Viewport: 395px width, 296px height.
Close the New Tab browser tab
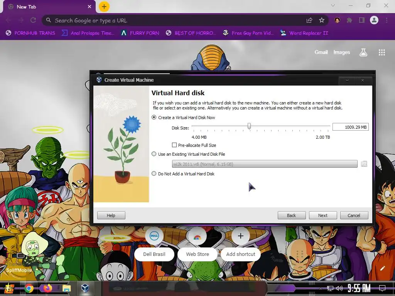point(89,7)
